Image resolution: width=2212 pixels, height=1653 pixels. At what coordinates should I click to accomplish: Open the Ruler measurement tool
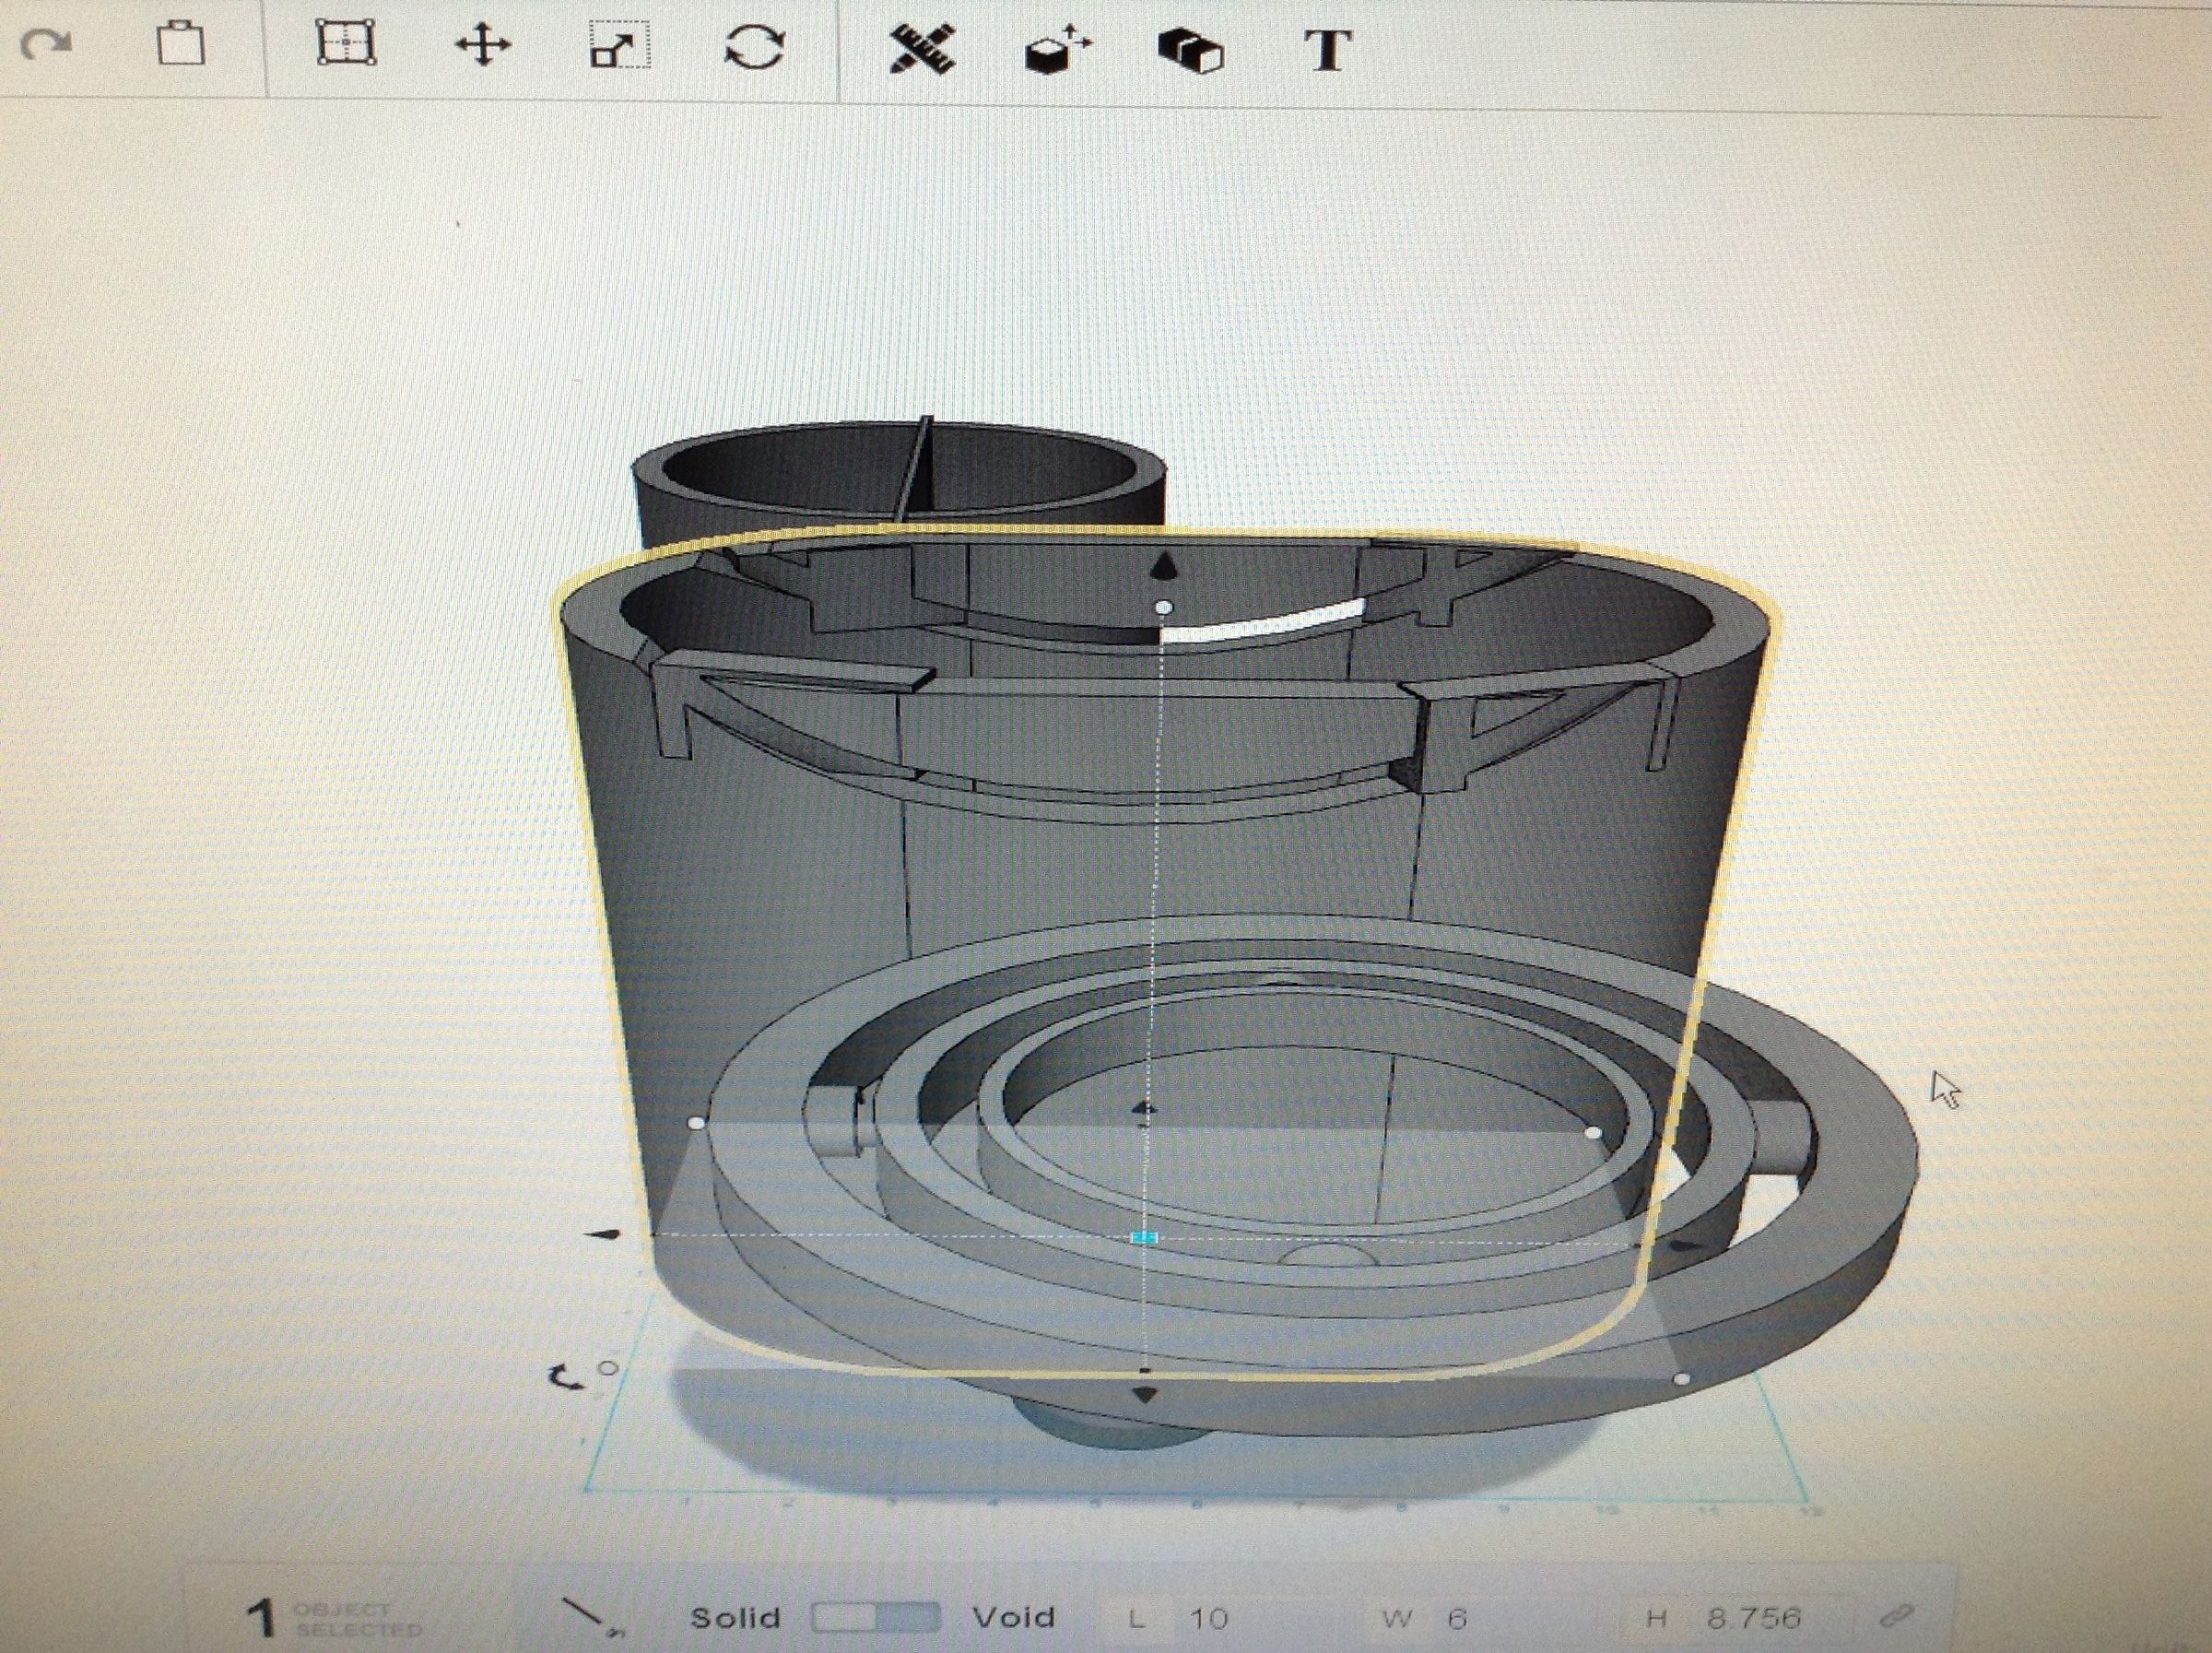tap(925, 46)
